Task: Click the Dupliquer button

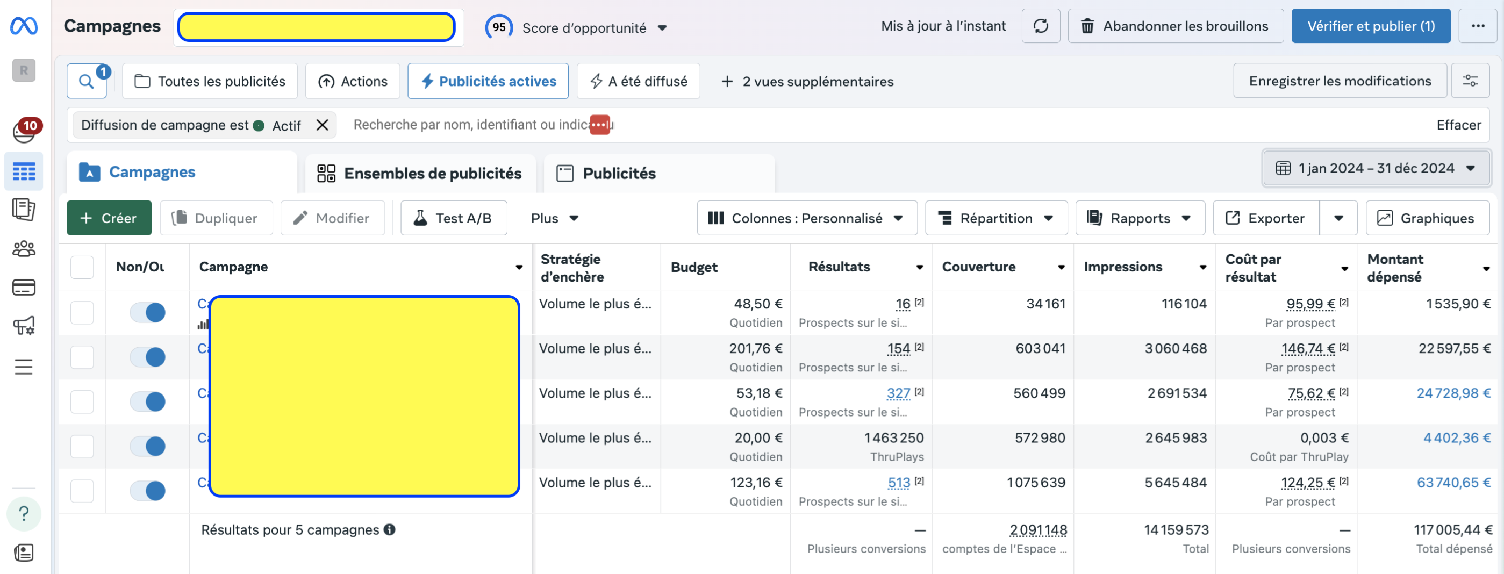Action: (216, 218)
